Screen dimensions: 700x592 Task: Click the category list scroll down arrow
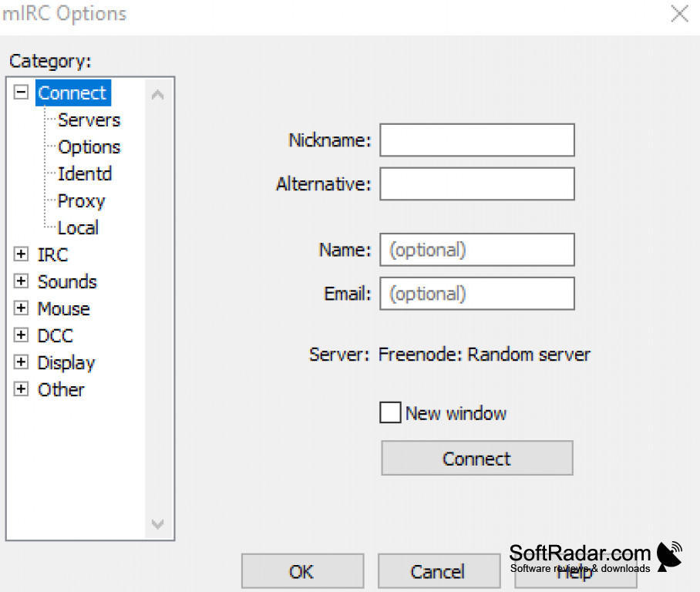point(157,523)
